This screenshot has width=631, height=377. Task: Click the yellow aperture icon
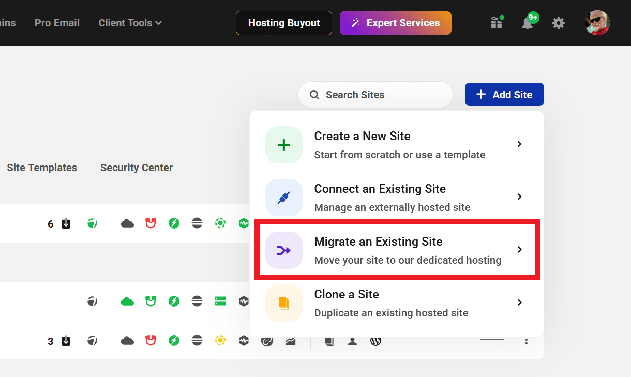point(220,341)
